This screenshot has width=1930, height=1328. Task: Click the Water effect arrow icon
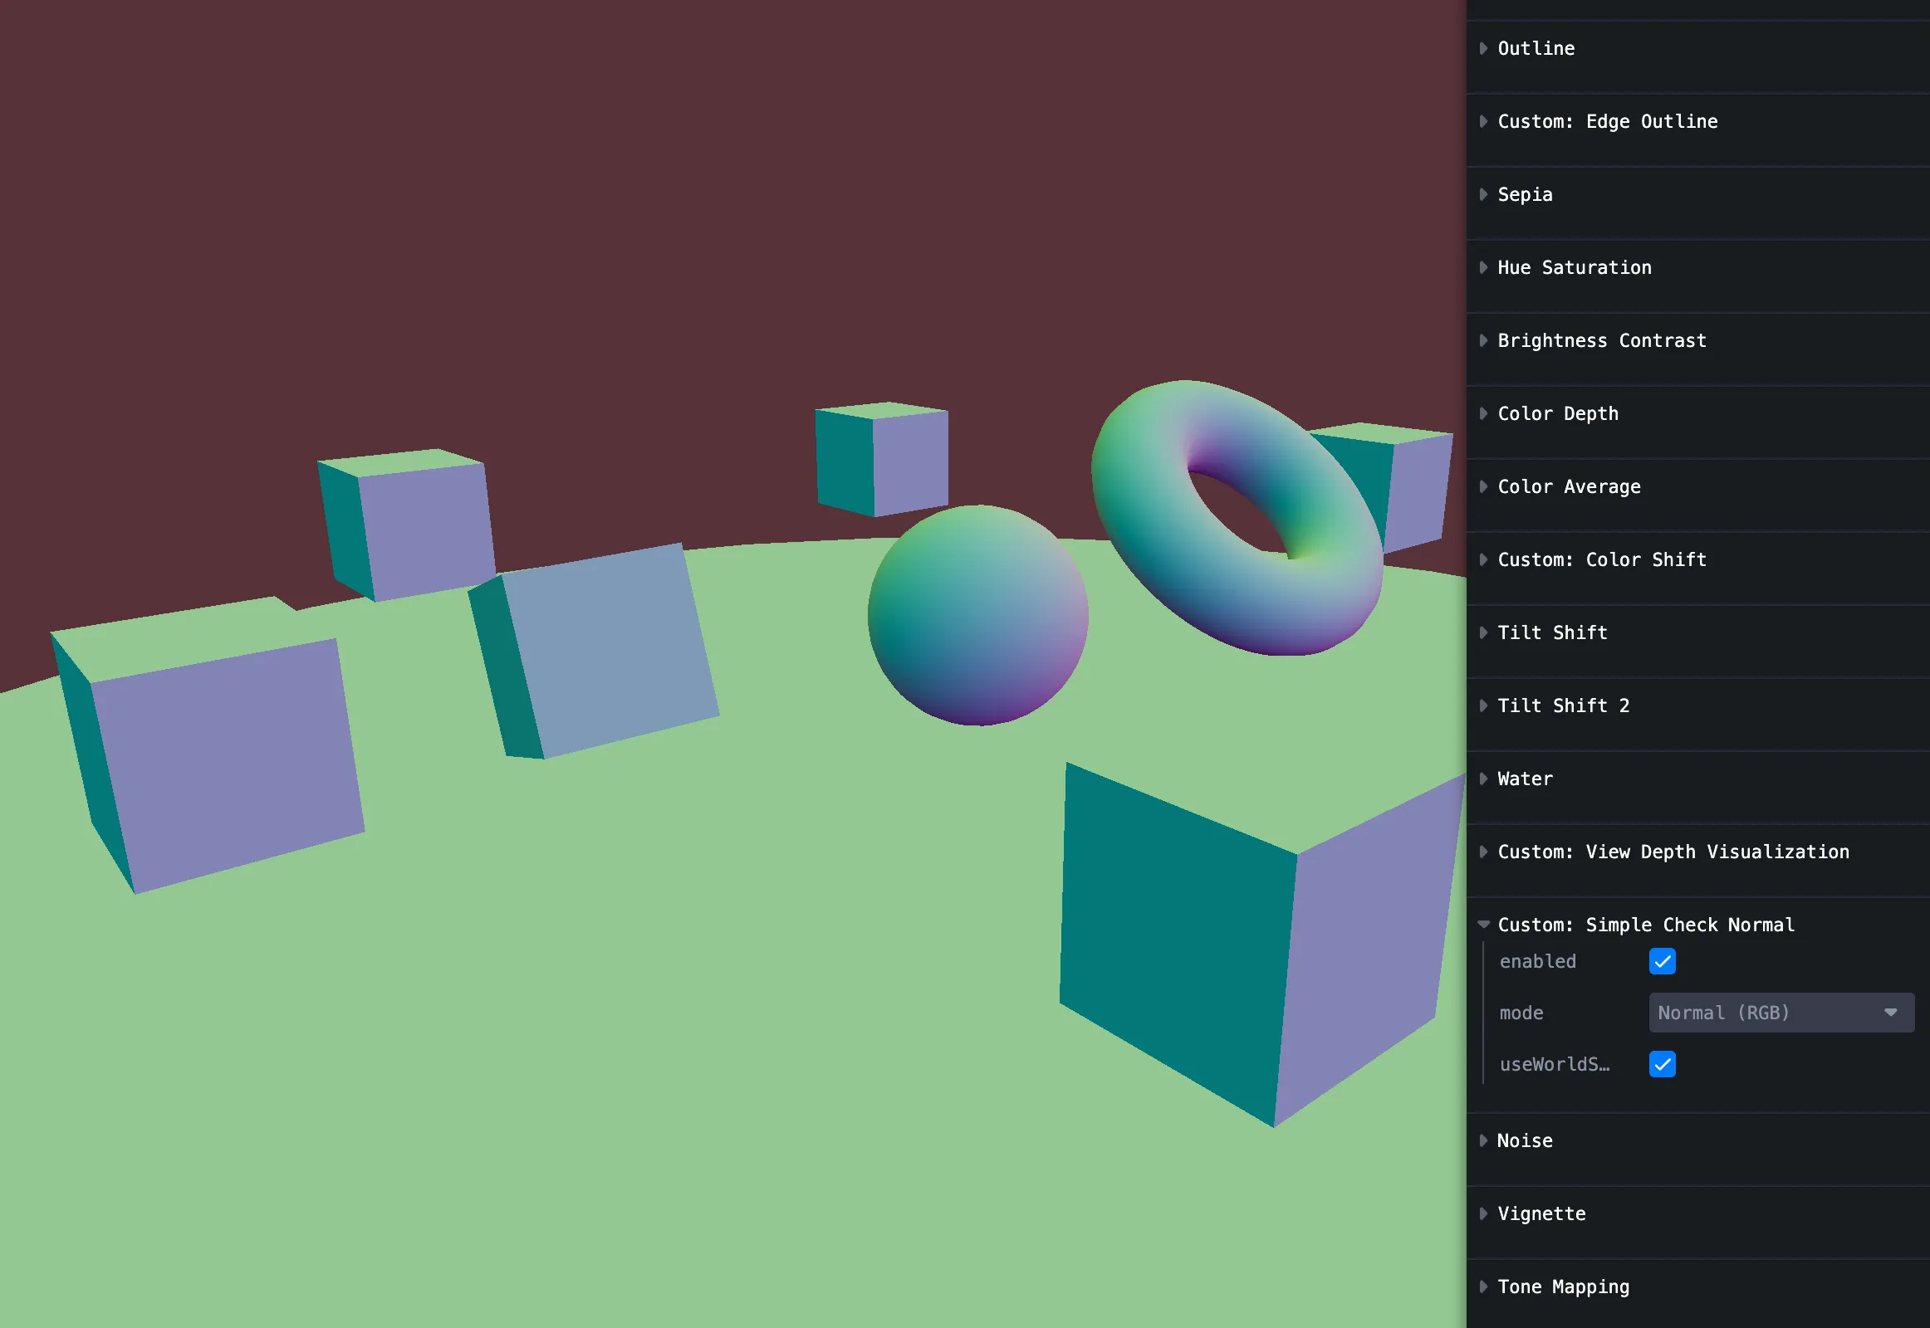coord(1484,779)
